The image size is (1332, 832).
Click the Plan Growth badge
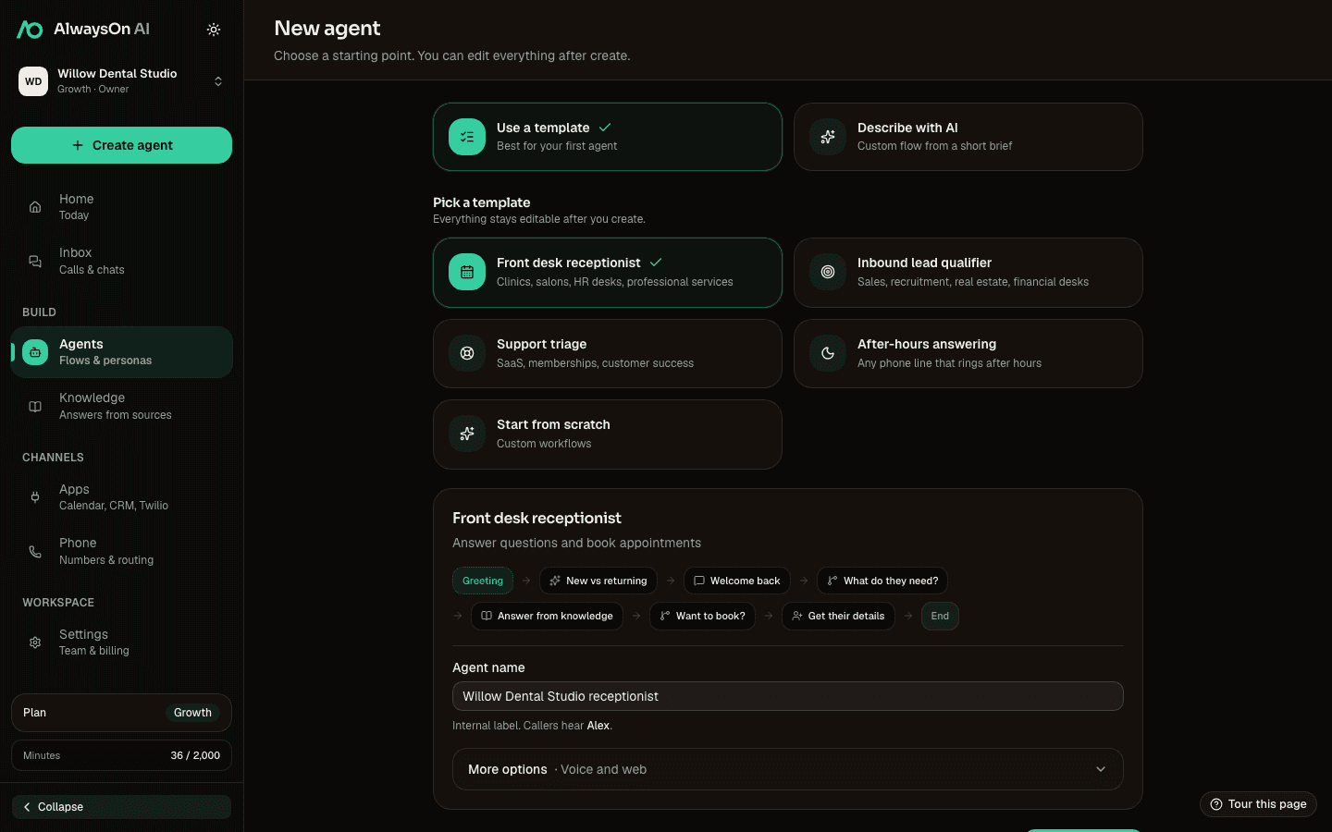click(x=192, y=713)
